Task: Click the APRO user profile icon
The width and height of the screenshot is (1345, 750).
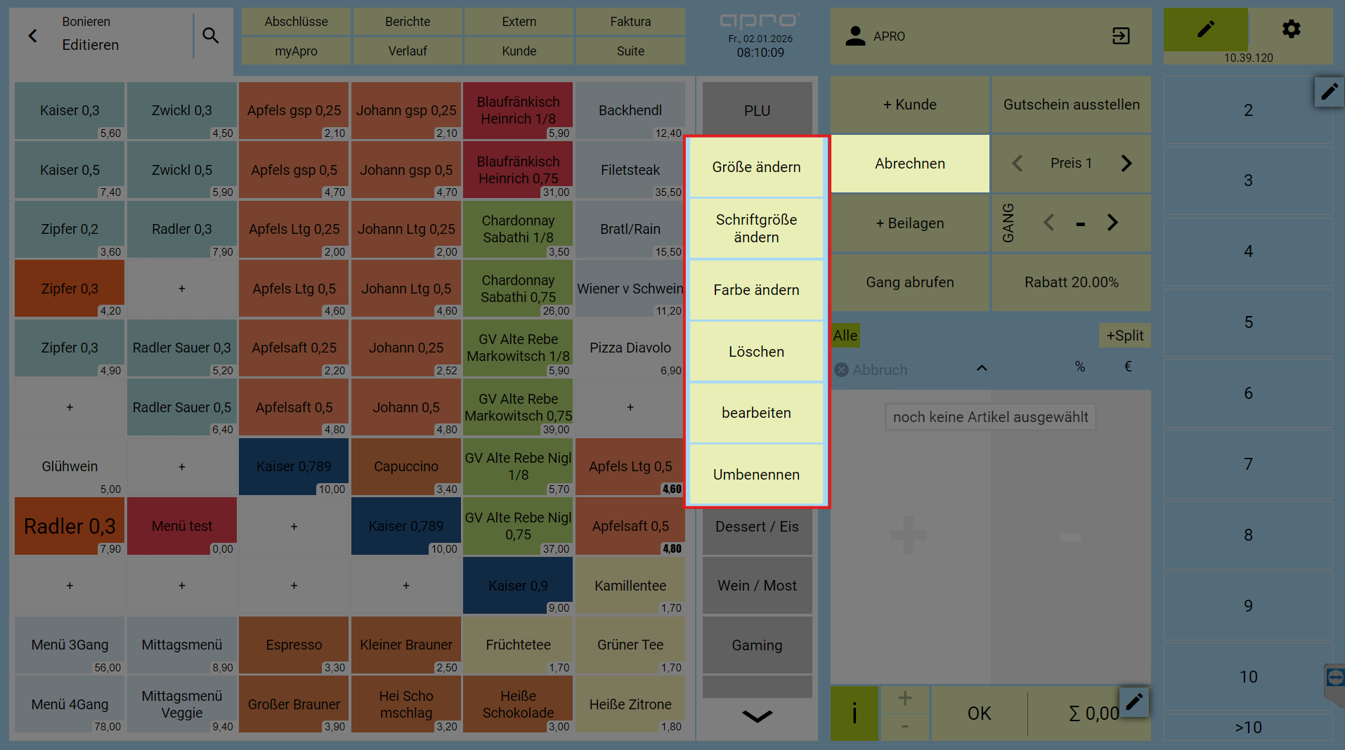Action: coord(855,36)
